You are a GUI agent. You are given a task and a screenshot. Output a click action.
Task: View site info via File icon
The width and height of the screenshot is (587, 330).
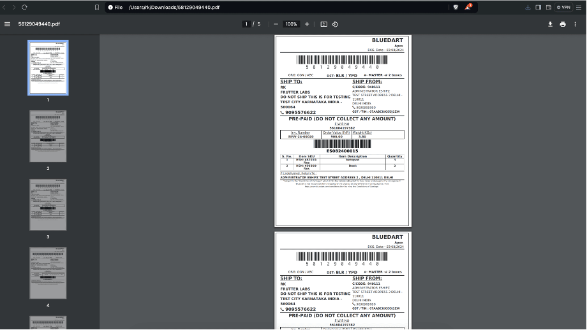(115, 7)
